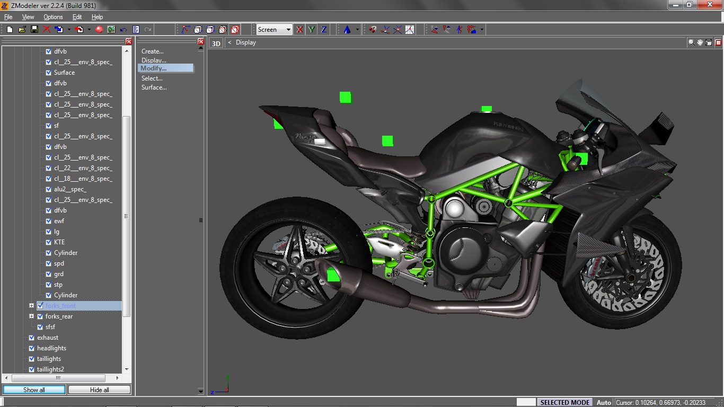This screenshot has width=724, height=407.
Task: Select the hand pan tool in viewport
Action: 700,42
